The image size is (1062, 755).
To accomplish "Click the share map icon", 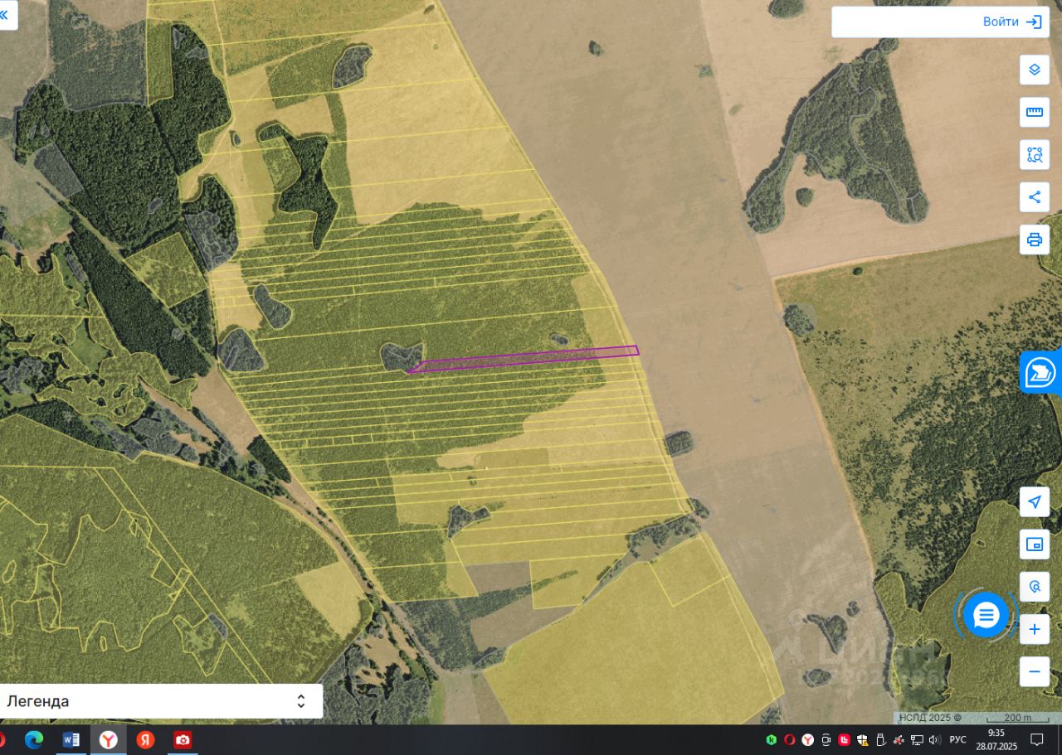I will point(1034,197).
